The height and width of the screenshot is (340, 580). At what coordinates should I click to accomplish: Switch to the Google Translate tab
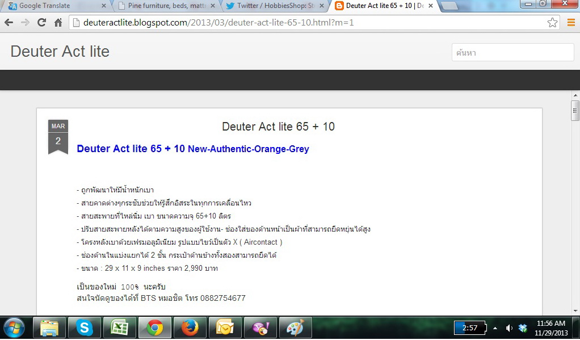[56, 6]
